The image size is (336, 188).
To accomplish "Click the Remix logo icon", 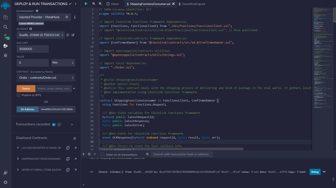I will tap(5, 5).
